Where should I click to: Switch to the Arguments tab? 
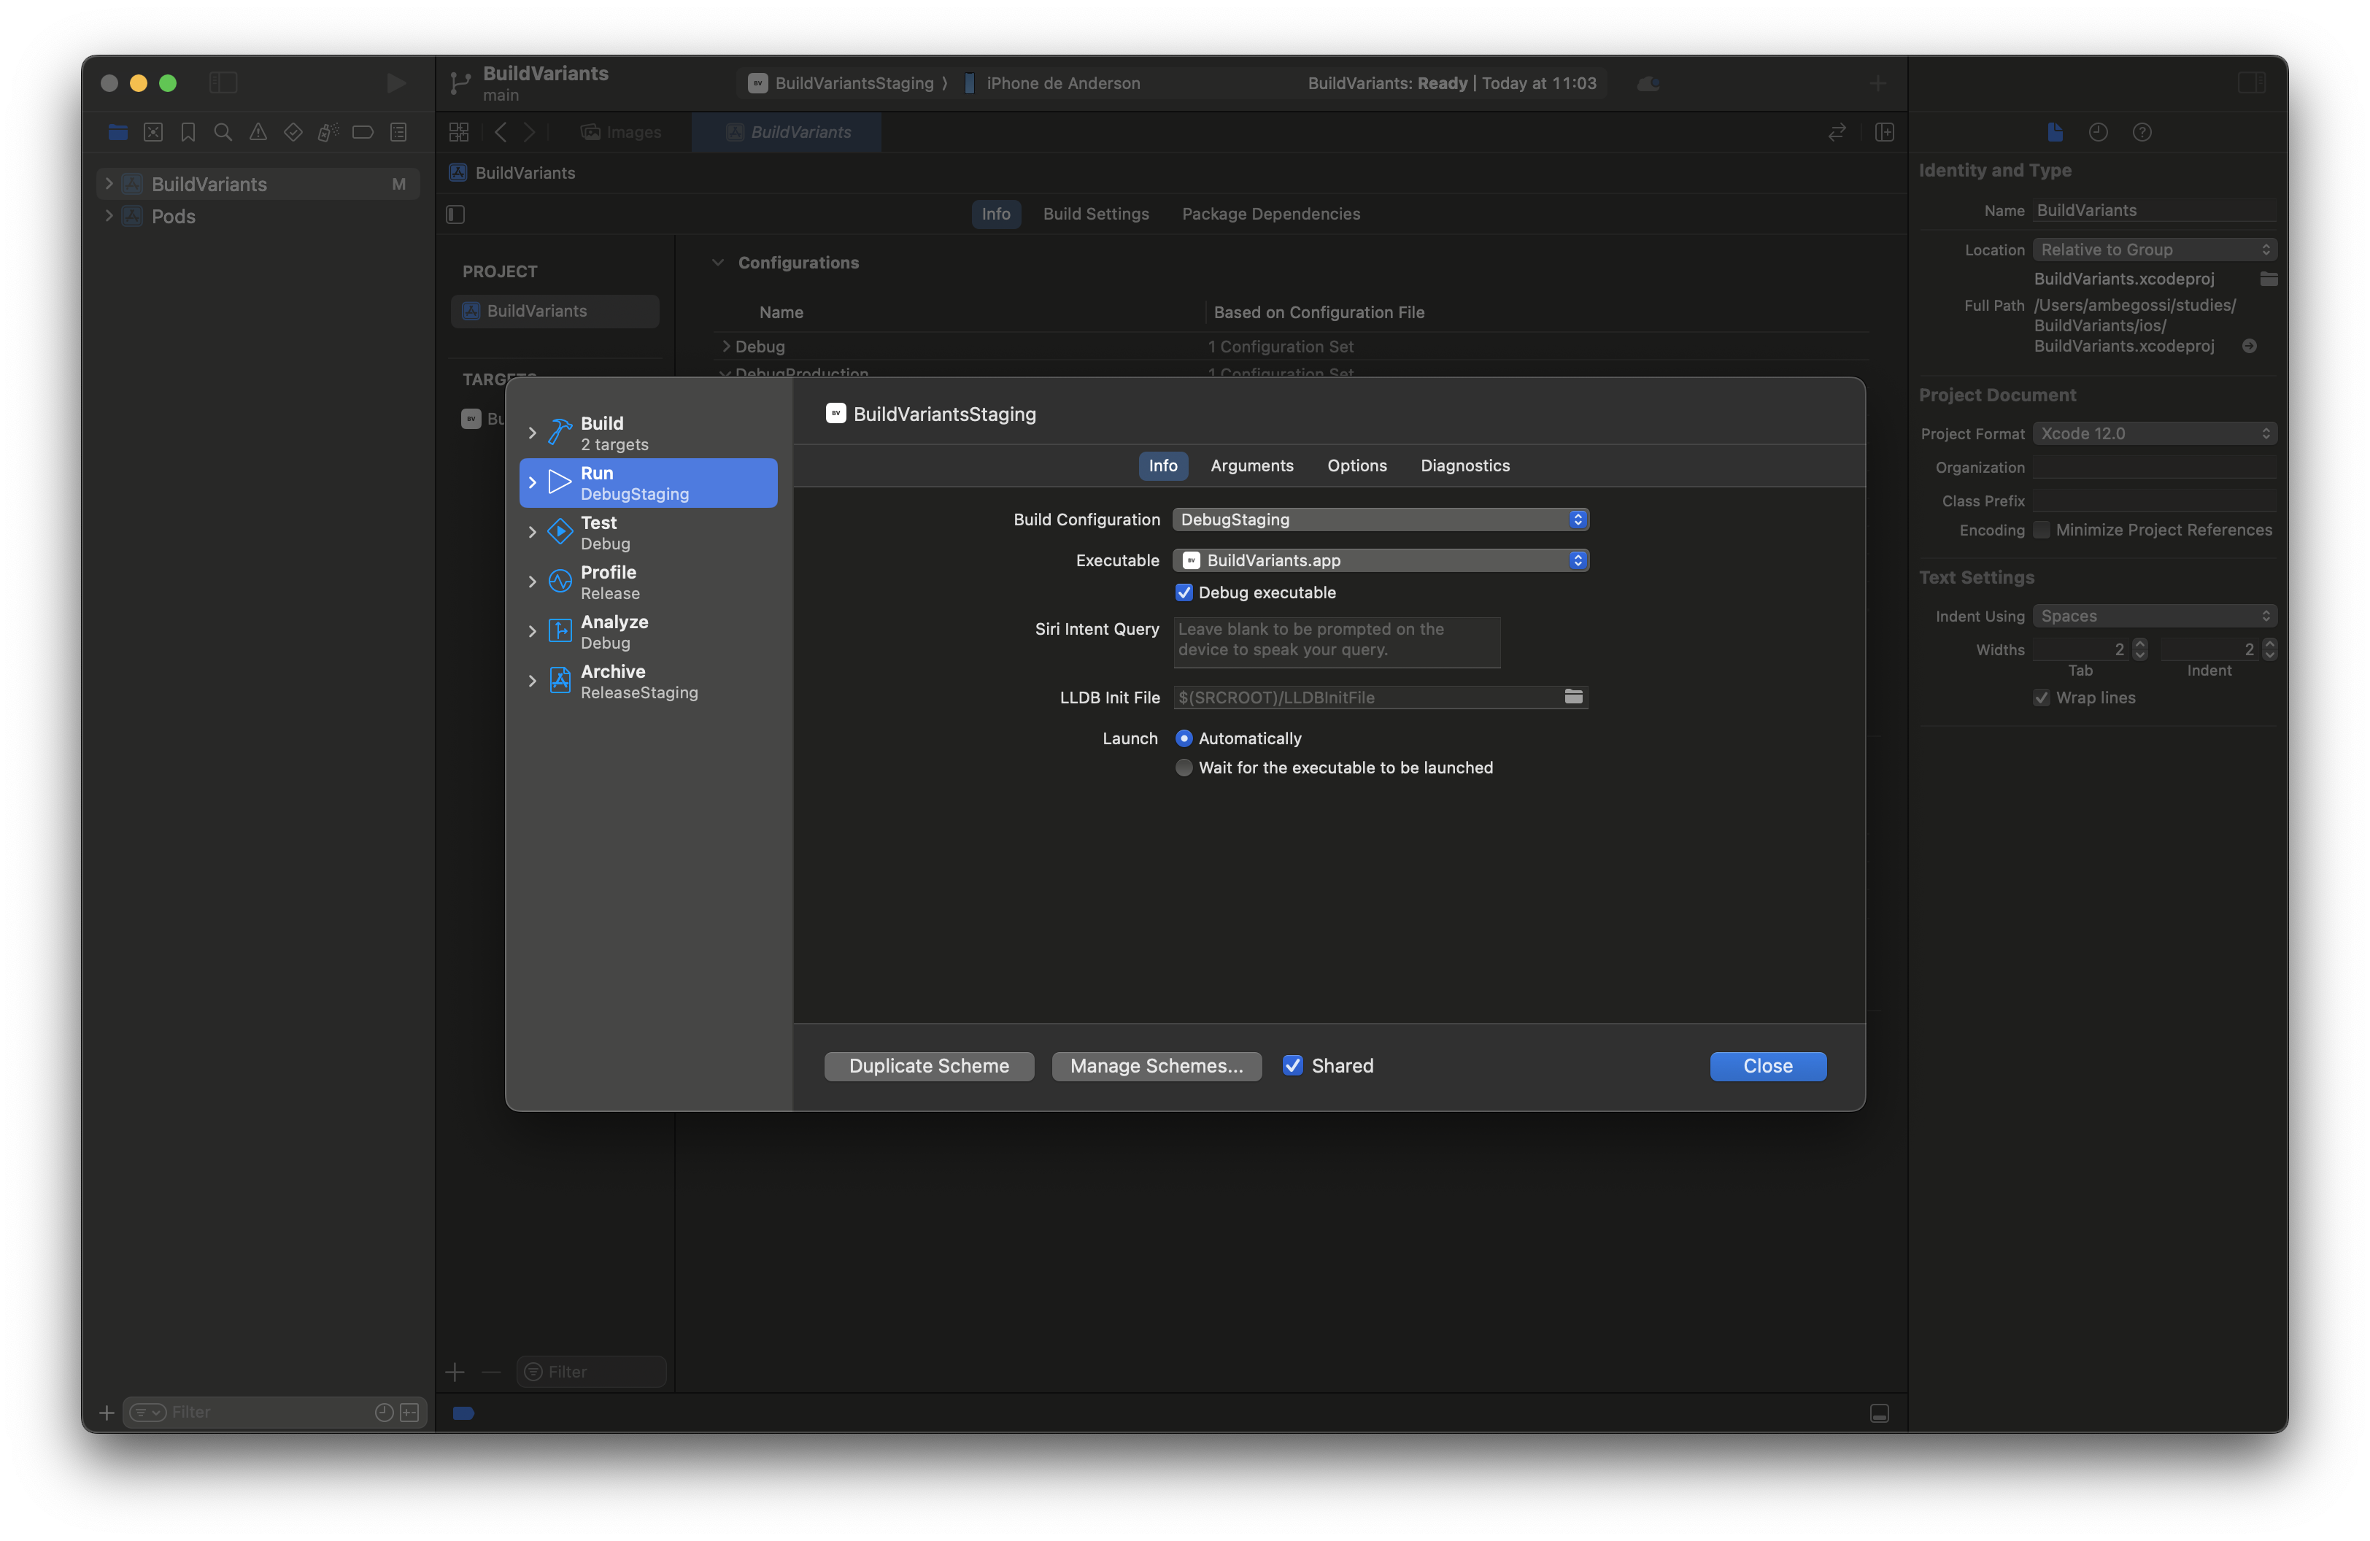pos(1251,465)
